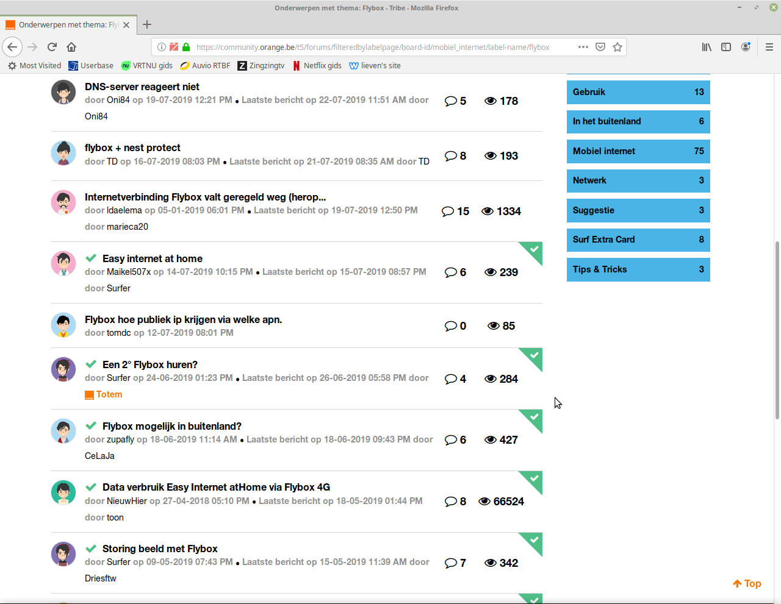The height and width of the screenshot is (604, 781).
Task: Bookmark this page with the star icon
Action: (617, 47)
